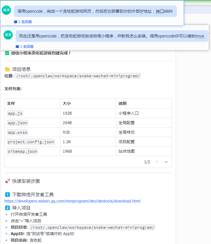Image resolution: width=211 pixels, height=244 pixels.
Task: Click 吴涛 avatar on the second message
Action: pos(8,35)
